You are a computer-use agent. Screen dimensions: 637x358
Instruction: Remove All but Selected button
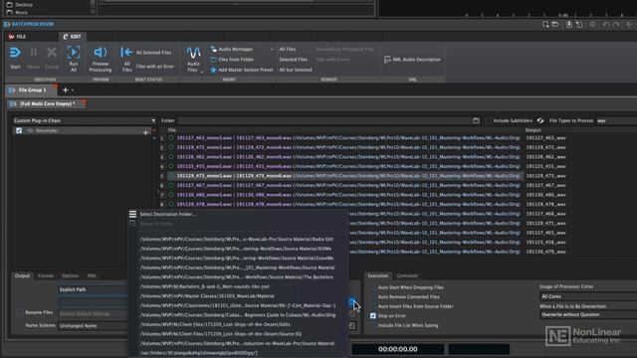(296, 70)
